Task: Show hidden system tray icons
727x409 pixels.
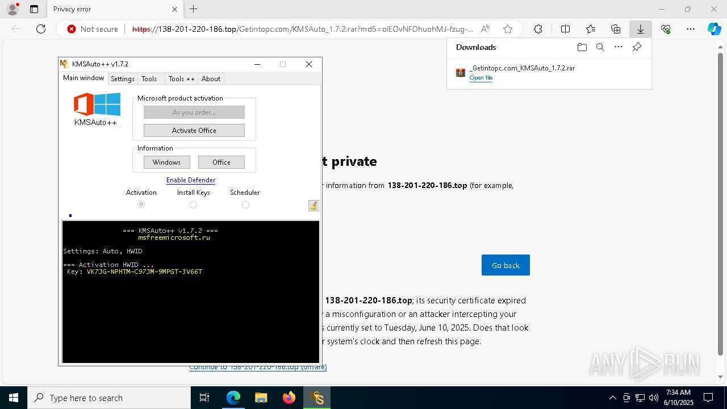Action: pos(612,398)
